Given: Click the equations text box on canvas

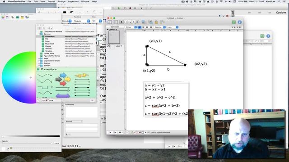Looking at the screenshot, I should coord(166,99).
